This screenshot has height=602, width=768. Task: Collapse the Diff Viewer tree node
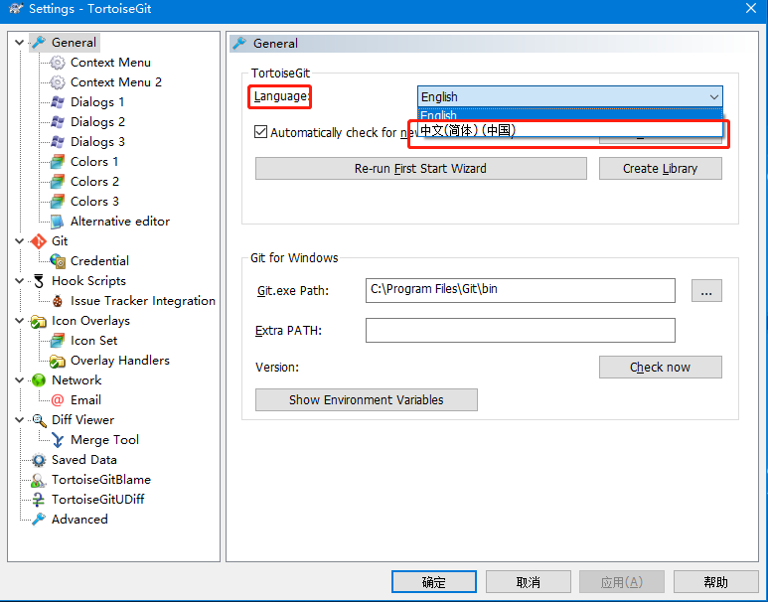(x=19, y=420)
